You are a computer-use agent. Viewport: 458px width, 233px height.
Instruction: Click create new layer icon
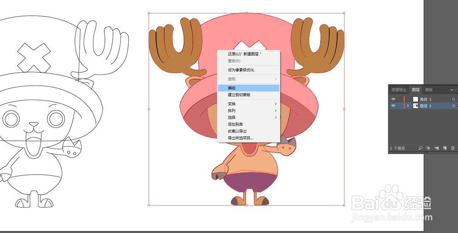coord(445,148)
